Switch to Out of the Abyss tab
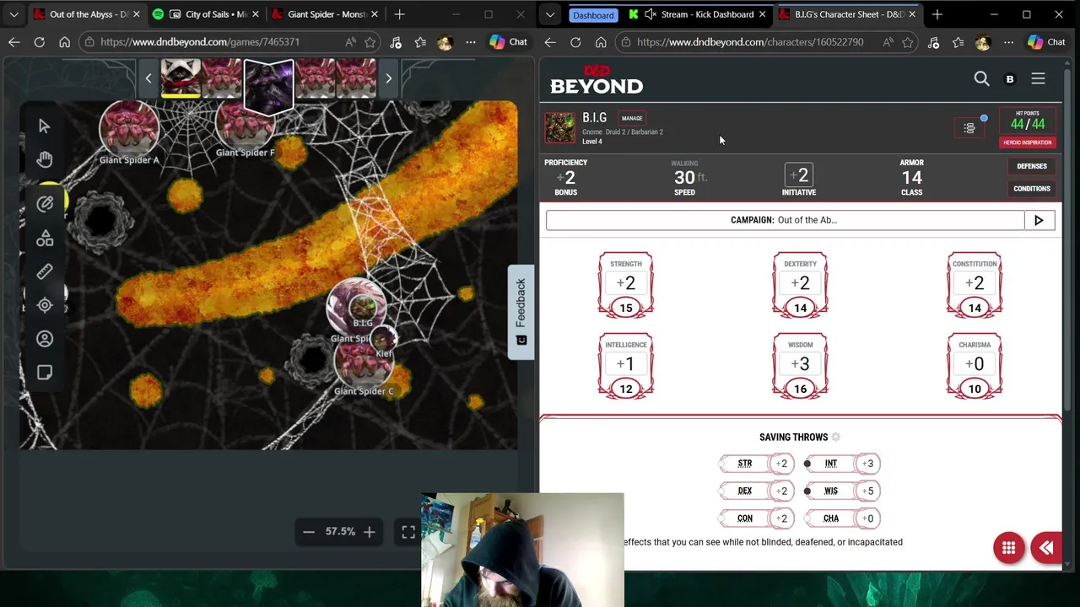This screenshot has width=1080, height=607. (83, 14)
